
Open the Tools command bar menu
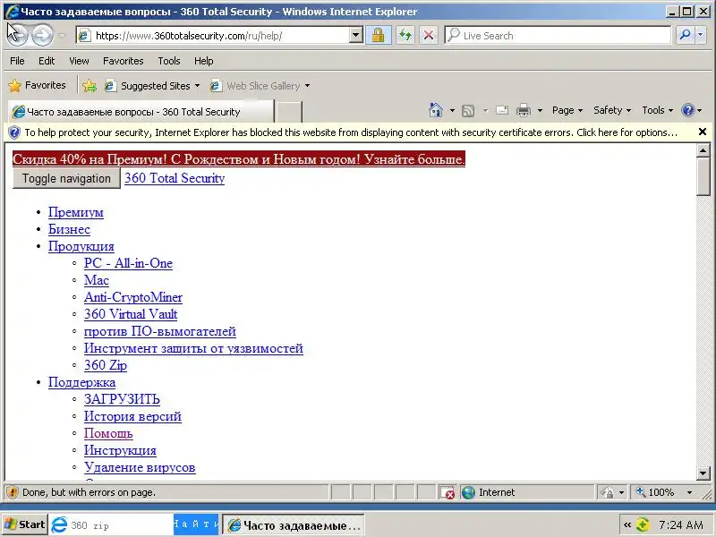[657, 110]
